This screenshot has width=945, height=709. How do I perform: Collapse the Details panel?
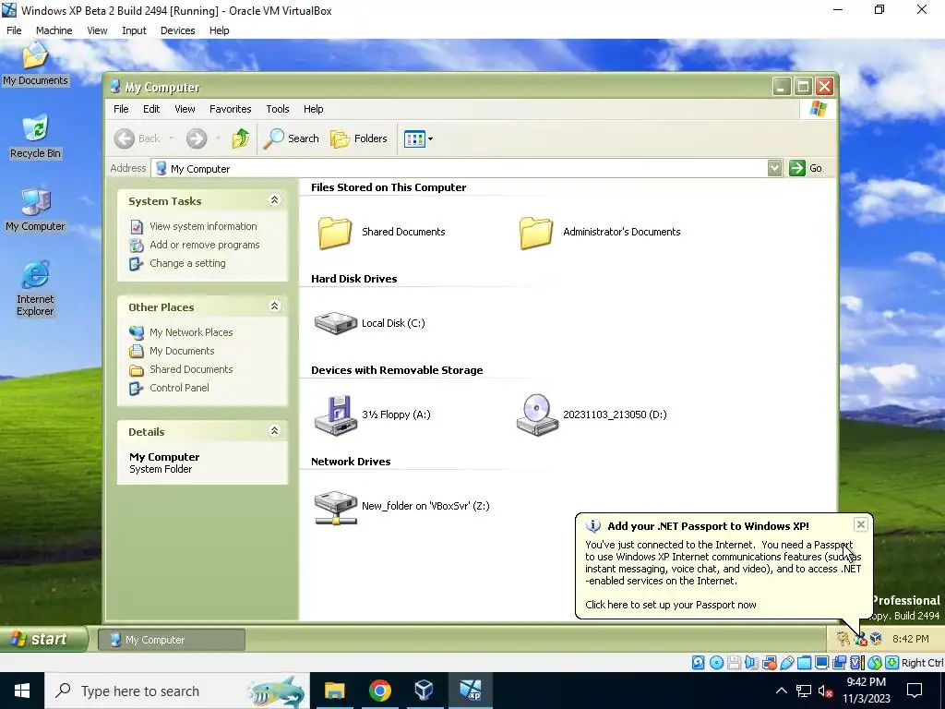(274, 430)
